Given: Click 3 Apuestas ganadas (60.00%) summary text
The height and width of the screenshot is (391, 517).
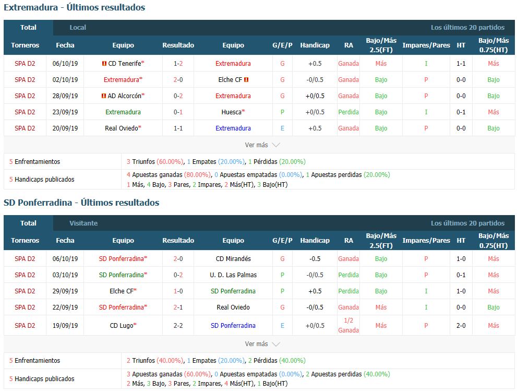Looking at the screenshot, I should click(x=169, y=374).
